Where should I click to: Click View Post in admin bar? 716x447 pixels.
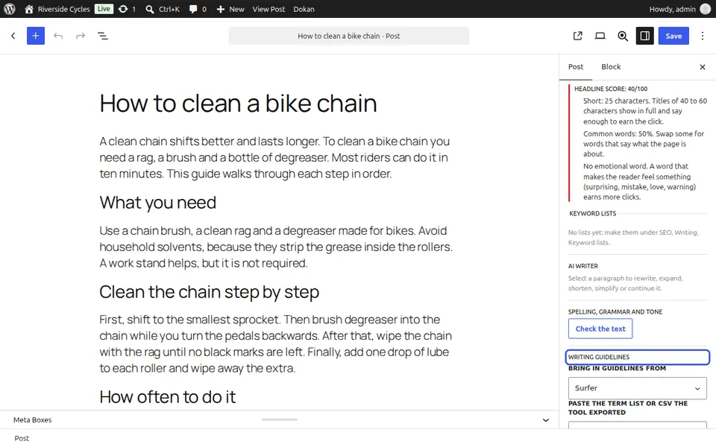[268, 9]
